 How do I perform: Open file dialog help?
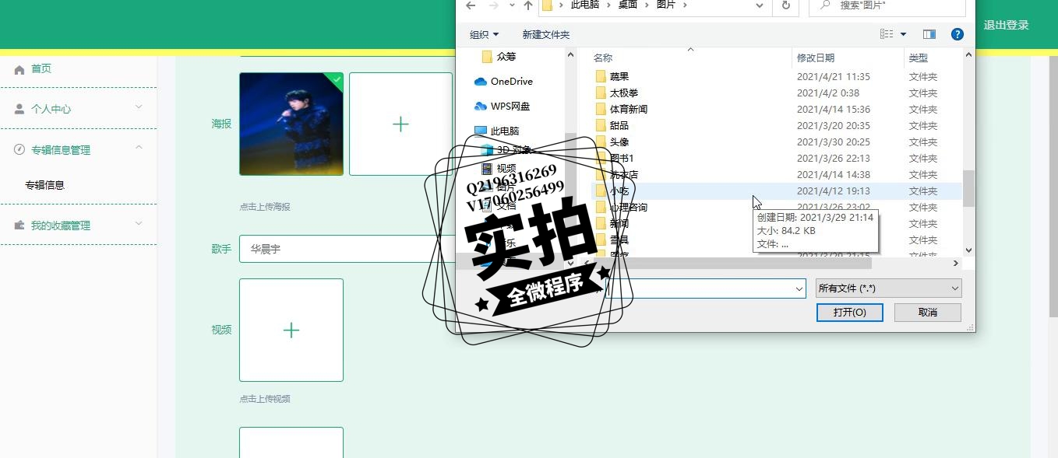(957, 34)
